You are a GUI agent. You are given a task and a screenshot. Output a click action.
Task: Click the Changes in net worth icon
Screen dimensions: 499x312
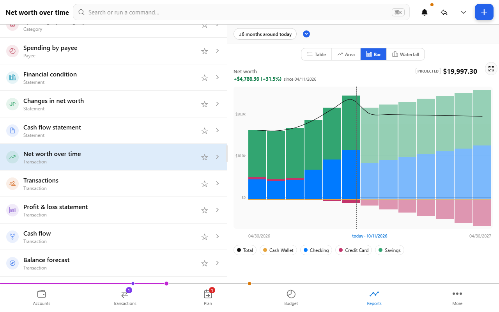tap(12, 104)
